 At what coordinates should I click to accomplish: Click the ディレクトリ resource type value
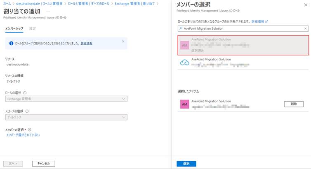click(x=13, y=81)
